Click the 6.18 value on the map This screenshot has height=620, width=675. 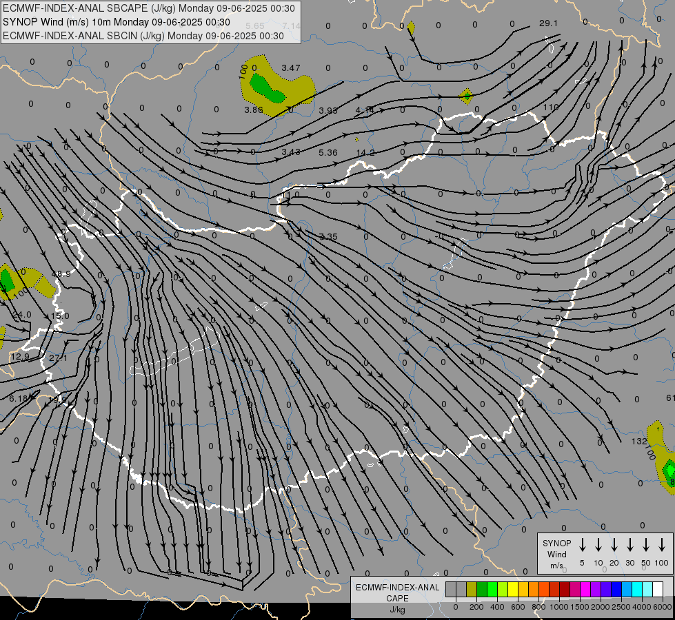click(x=18, y=399)
